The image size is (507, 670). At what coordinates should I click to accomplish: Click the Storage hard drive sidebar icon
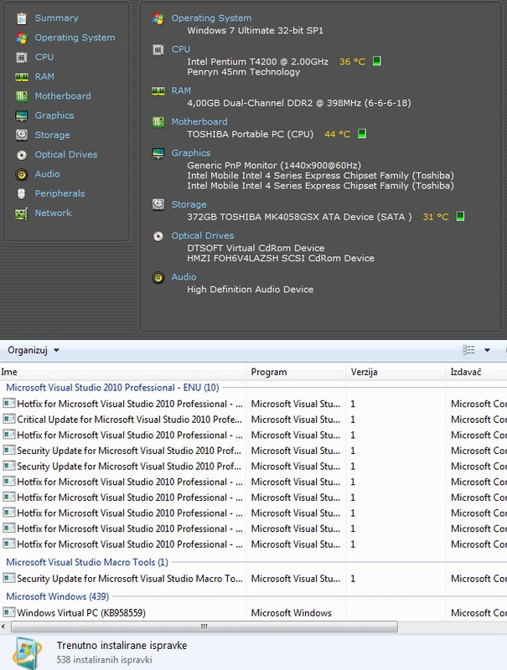[22, 135]
